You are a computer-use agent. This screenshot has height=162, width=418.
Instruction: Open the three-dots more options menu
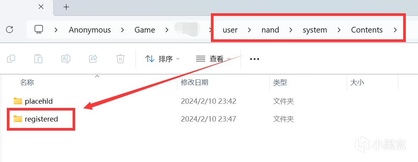(255, 59)
